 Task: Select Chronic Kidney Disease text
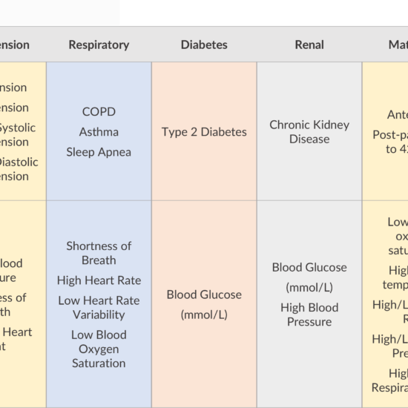tap(309, 132)
